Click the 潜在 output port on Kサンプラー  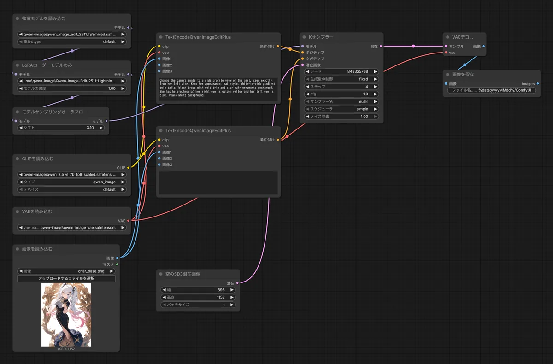(381, 46)
